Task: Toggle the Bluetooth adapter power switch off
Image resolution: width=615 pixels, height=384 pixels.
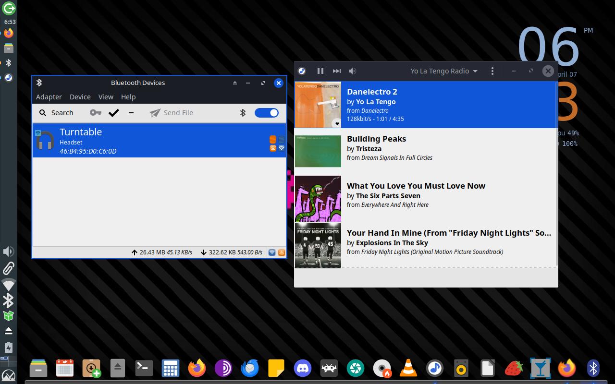Action: pyautogui.click(x=266, y=113)
